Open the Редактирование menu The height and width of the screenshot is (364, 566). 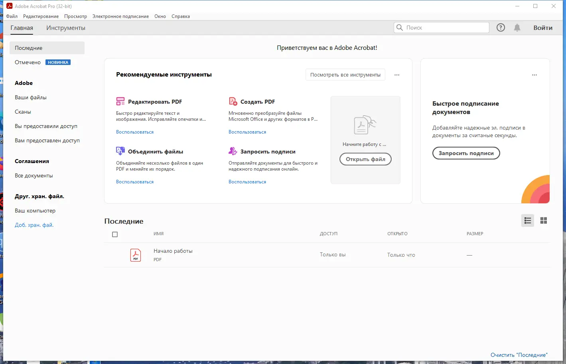[41, 16]
